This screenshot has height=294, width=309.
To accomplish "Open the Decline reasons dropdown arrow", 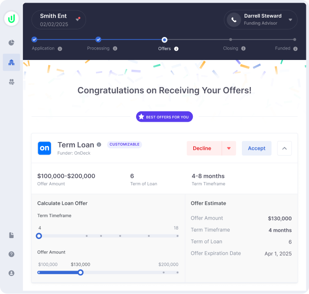I will pos(229,148).
